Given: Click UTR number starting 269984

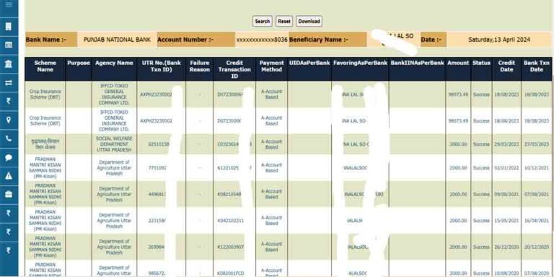Looking at the screenshot, I should point(156,247).
